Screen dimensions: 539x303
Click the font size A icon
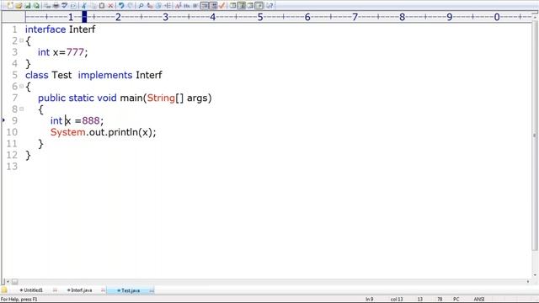pyautogui.click(x=178, y=6)
